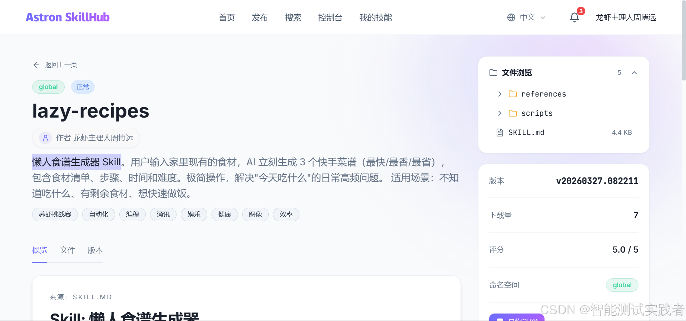Select the 编程 tag

tap(133, 214)
